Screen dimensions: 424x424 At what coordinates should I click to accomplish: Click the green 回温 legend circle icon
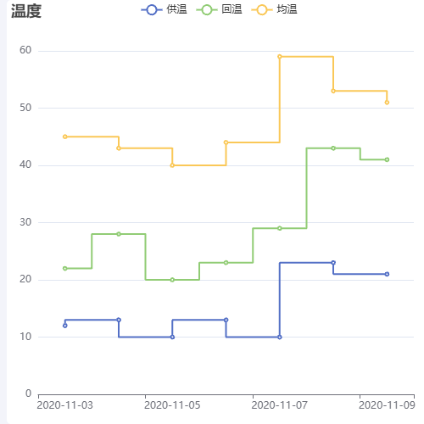(x=207, y=10)
